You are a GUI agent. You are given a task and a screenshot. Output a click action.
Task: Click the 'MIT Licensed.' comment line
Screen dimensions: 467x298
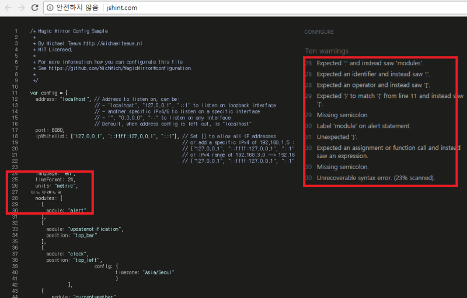(x=53, y=50)
